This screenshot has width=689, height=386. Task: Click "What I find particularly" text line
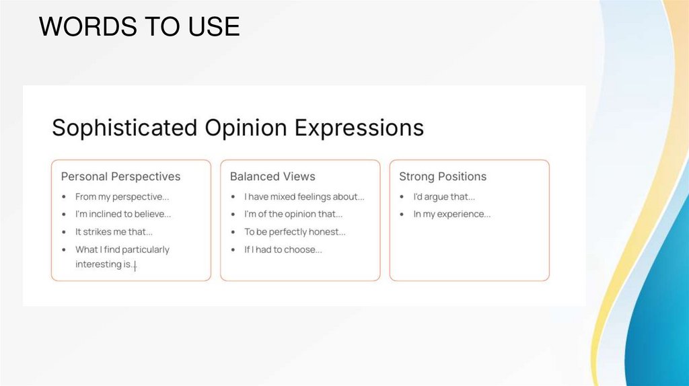pyautogui.click(x=122, y=249)
